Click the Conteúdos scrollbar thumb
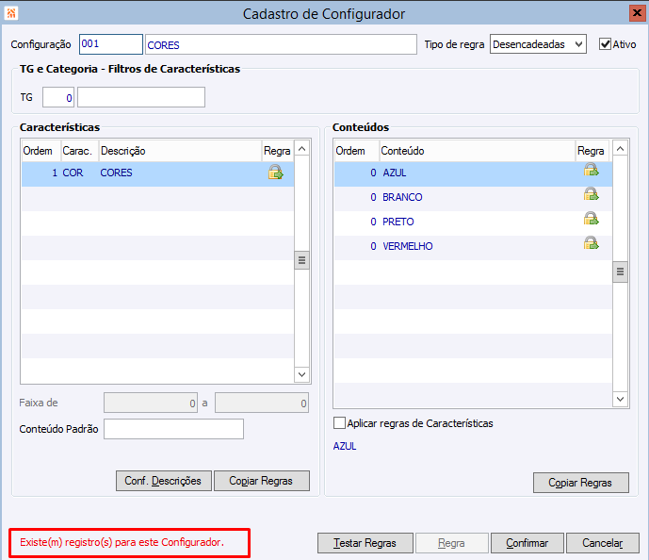Image resolution: width=649 pixels, height=560 pixels. (620, 272)
